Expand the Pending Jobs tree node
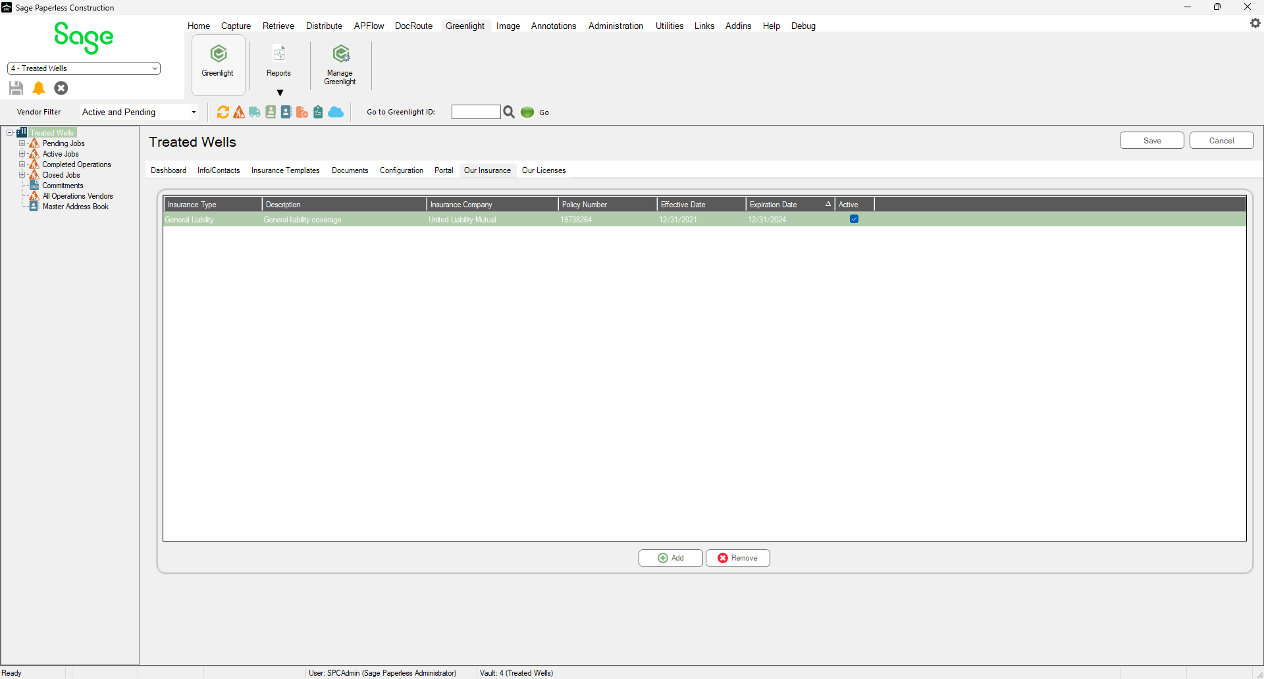 [x=22, y=143]
